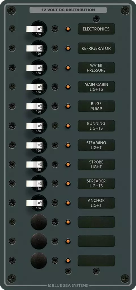
Task: Click the Water Pressure indicator LED
Action: 68,67
